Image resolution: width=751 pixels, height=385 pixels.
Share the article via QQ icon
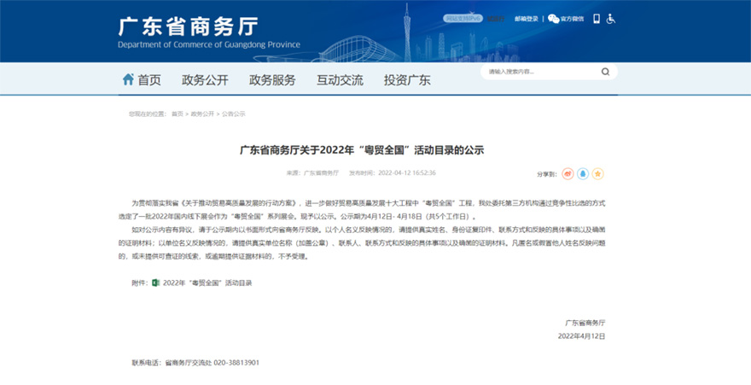point(583,174)
